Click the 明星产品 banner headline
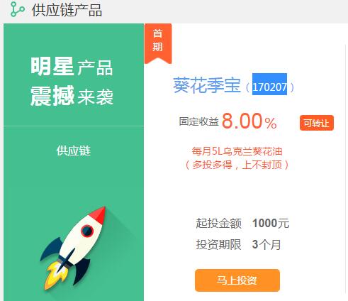 click(72, 67)
